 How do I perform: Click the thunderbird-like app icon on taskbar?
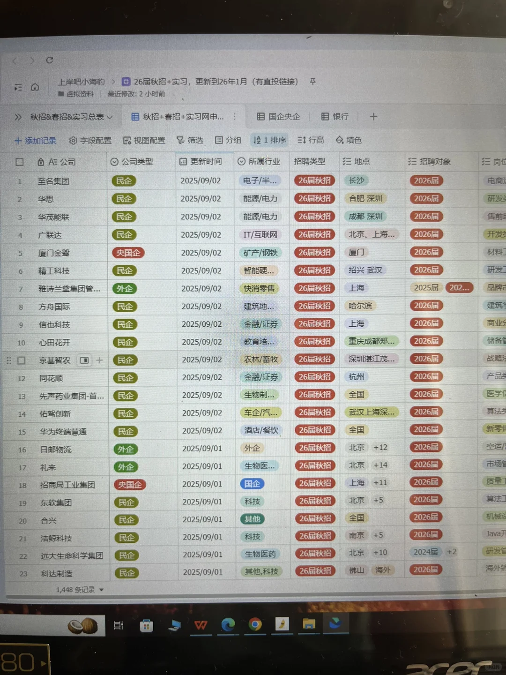click(335, 623)
